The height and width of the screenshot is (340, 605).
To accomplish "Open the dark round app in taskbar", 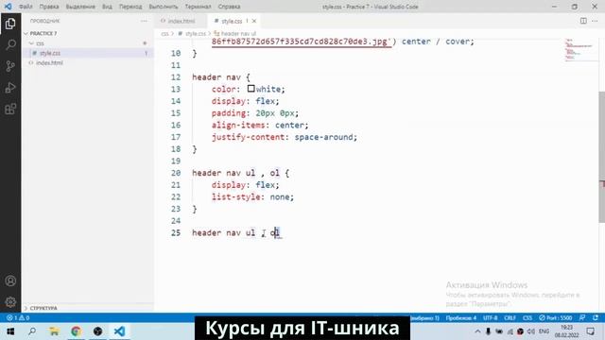I will point(98,331).
